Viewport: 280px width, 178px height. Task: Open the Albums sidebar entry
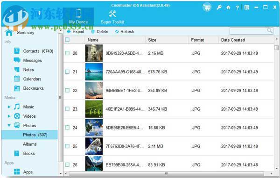(x=30, y=144)
